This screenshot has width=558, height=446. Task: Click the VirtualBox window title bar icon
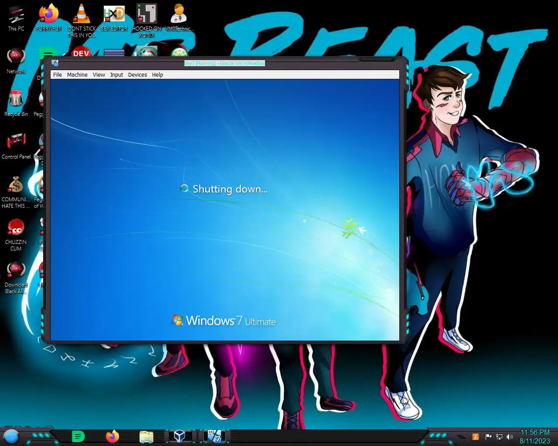coord(54,63)
